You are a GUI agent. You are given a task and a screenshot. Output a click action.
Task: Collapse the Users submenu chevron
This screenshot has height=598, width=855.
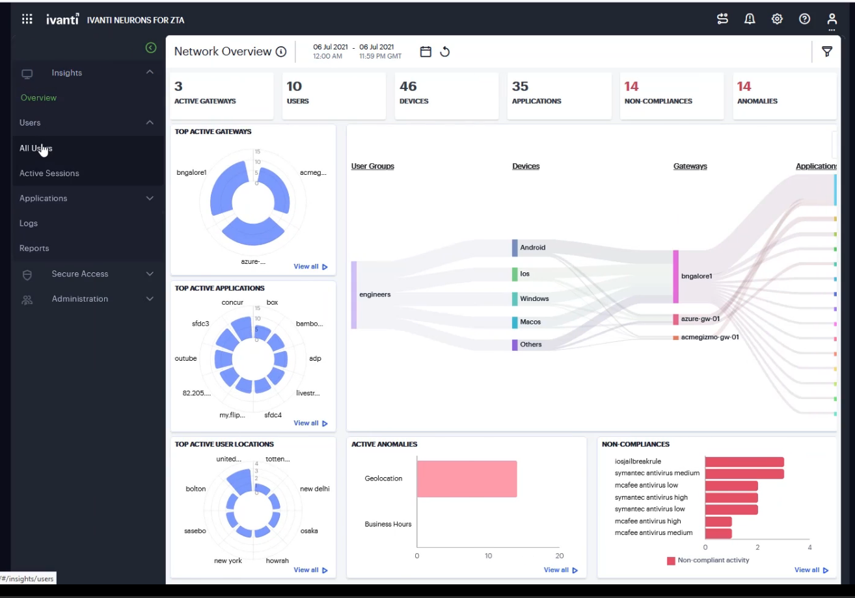click(x=150, y=122)
